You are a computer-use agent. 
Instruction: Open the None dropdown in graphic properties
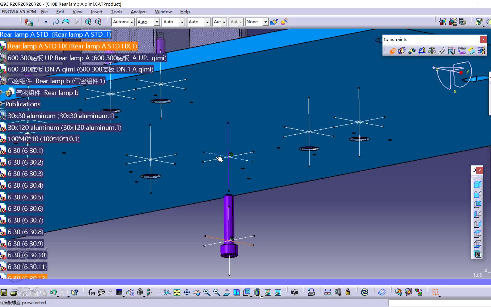click(x=265, y=22)
